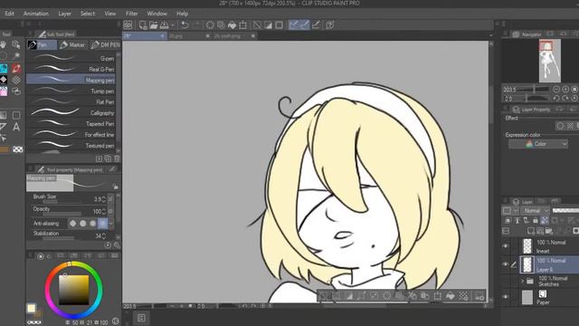The height and width of the screenshot is (326, 579).
Task: Select the Text tool A icon
Action: (x=16, y=127)
